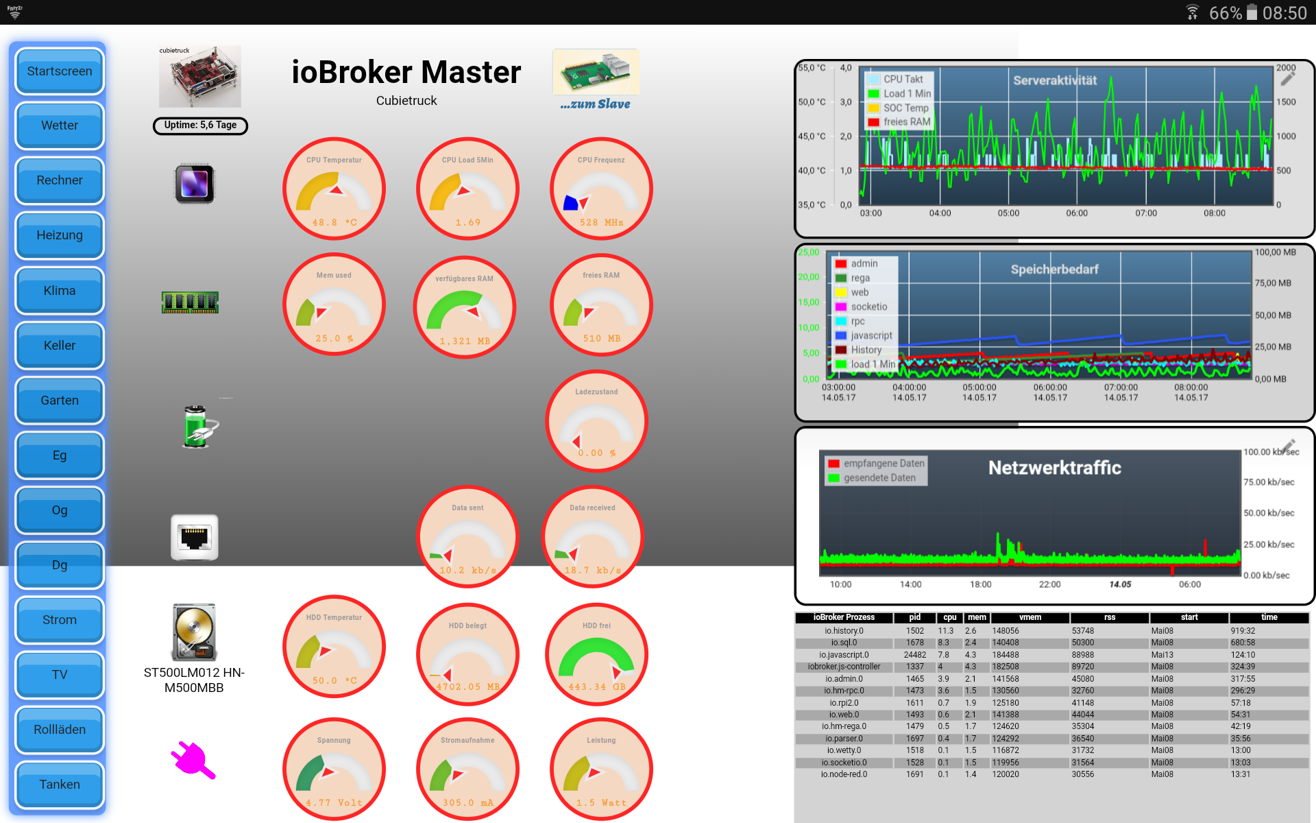Sort table by cpu column header

(x=949, y=617)
